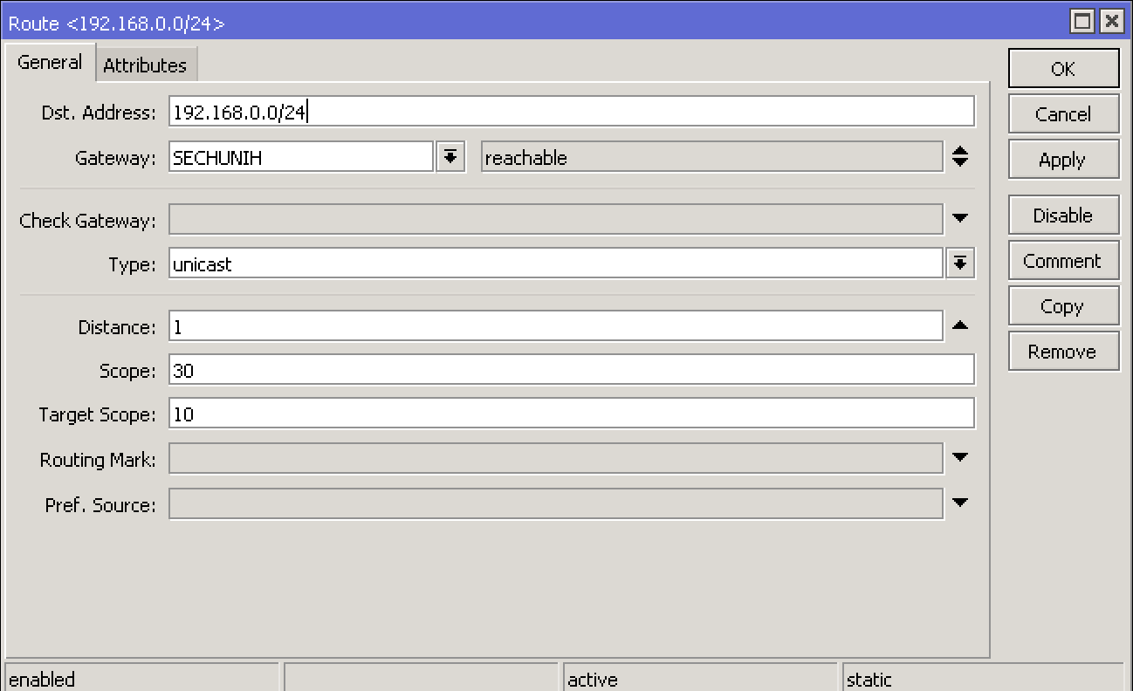Add a Comment to the route
The image size is (1133, 691).
tap(1063, 261)
